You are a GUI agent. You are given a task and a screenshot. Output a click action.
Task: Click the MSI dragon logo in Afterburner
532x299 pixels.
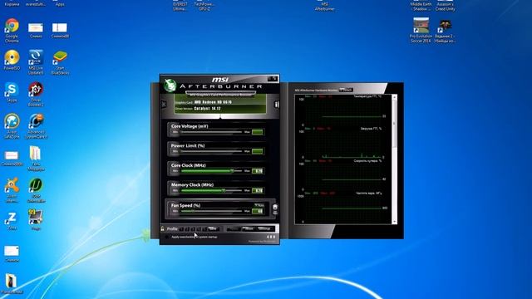[x=170, y=86]
